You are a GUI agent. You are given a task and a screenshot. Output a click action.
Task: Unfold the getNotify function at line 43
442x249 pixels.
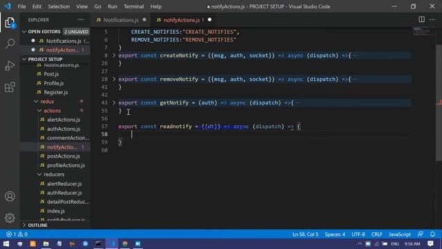tap(114, 103)
